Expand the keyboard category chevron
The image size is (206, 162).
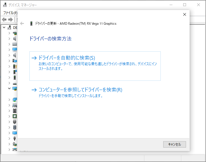(9, 44)
